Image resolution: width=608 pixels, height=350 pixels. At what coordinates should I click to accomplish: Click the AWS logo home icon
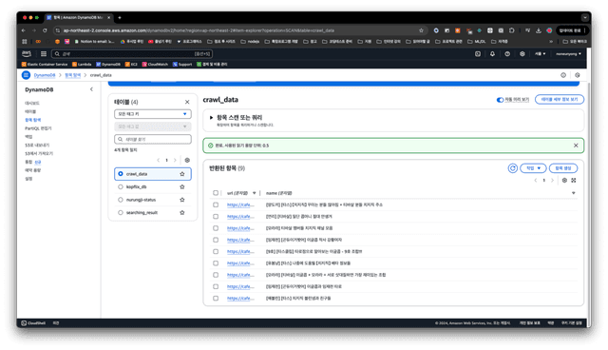pos(27,53)
